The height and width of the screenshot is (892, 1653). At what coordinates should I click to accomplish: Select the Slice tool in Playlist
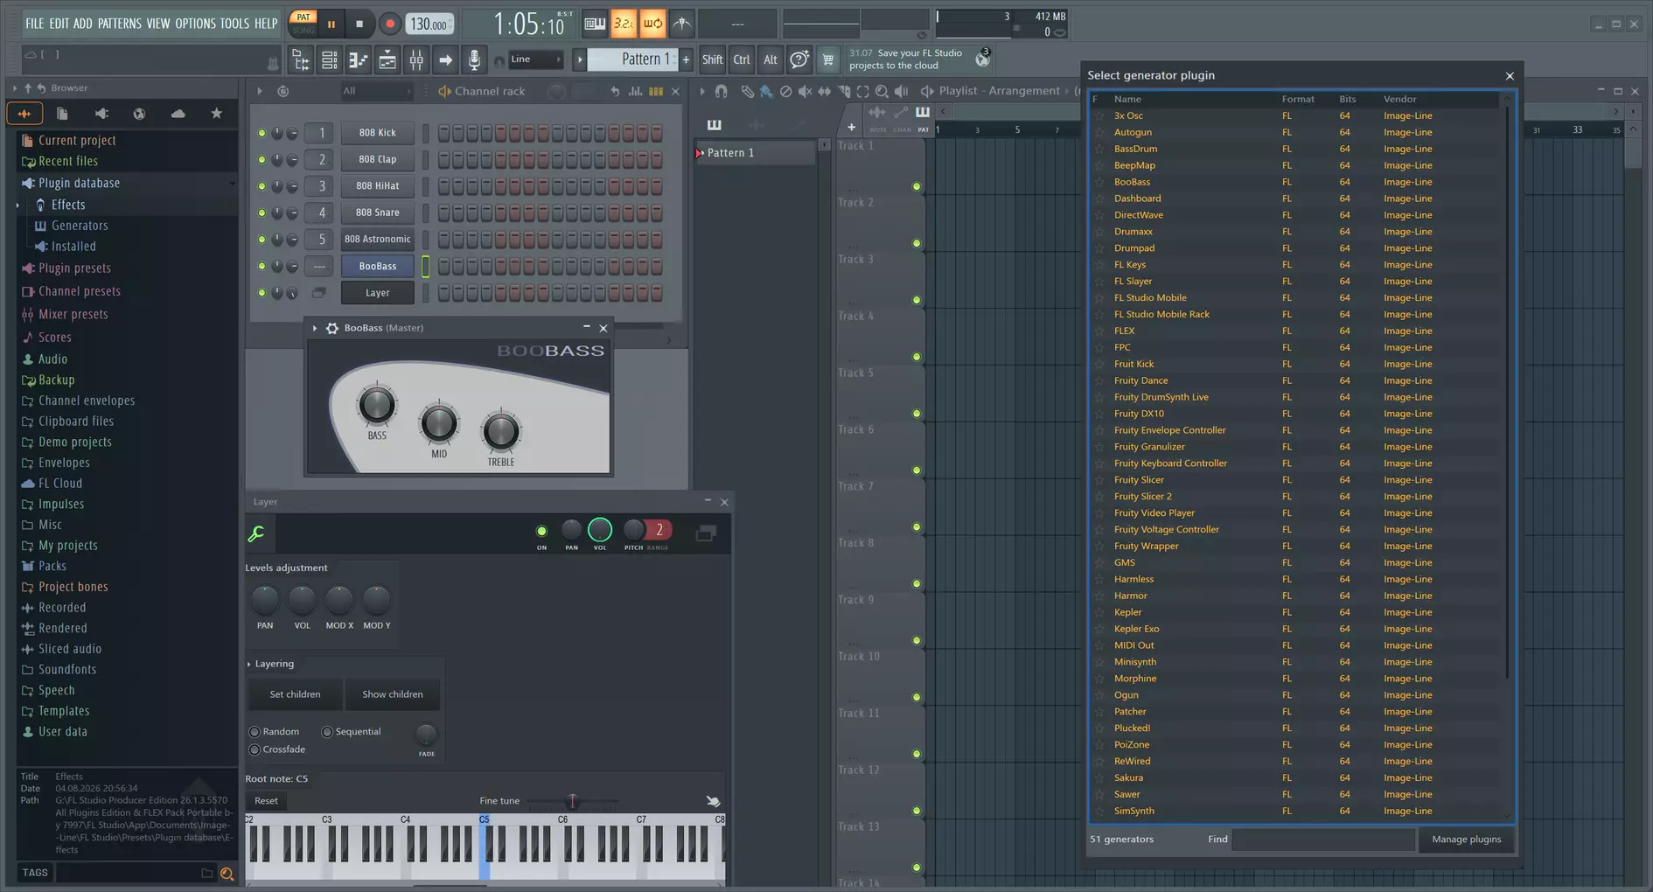coord(843,91)
